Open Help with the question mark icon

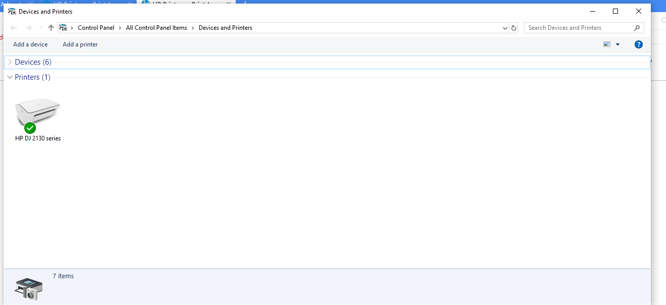pyautogui.click(x=639, y=44)
